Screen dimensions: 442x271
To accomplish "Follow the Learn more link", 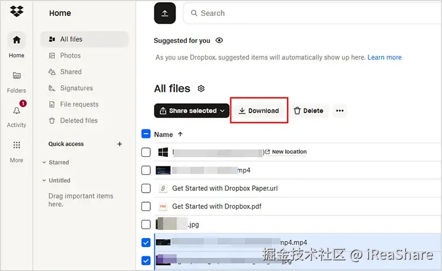I will [x=384, y=58].
